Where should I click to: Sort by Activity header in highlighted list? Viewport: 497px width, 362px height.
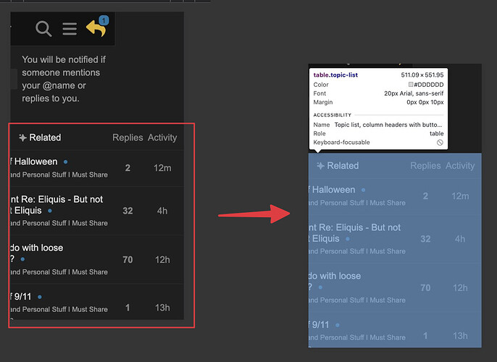(x=460, y=166)
